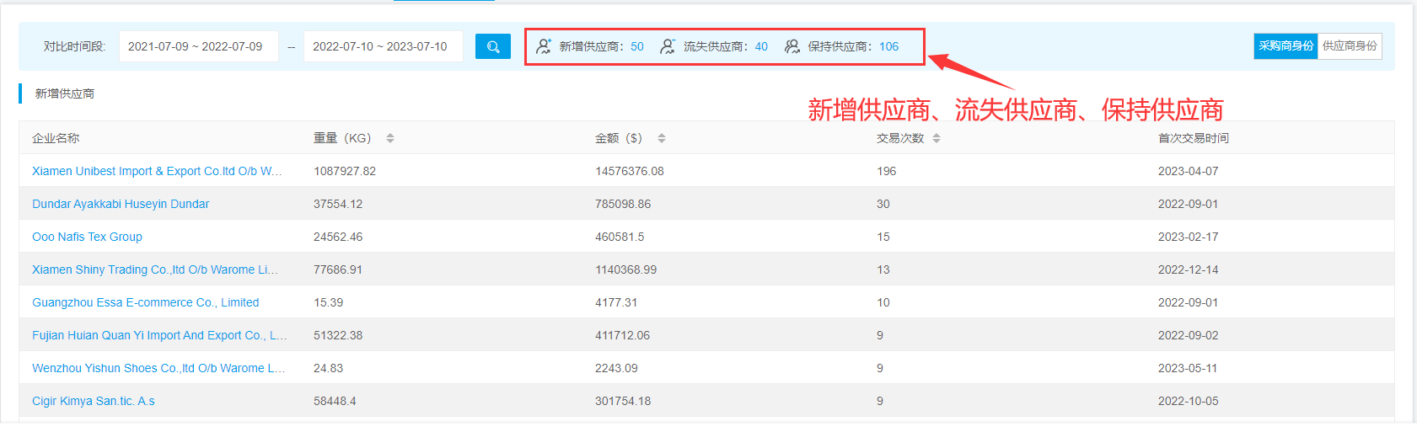Click the 新增供应商 section title

point(64,93)
